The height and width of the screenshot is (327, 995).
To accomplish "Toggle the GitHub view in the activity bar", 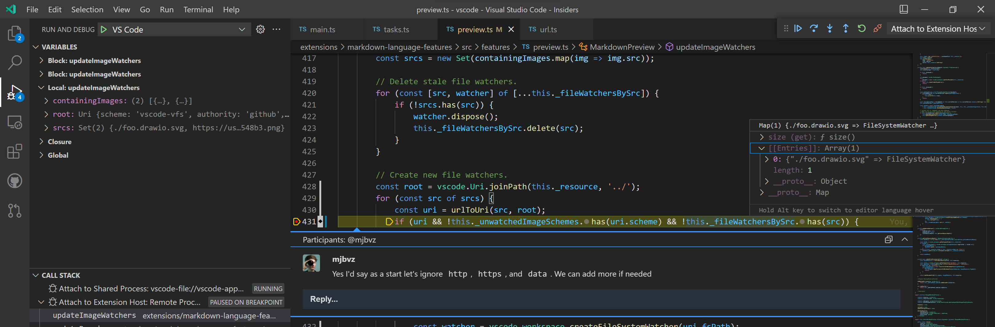I will (14, 180).
